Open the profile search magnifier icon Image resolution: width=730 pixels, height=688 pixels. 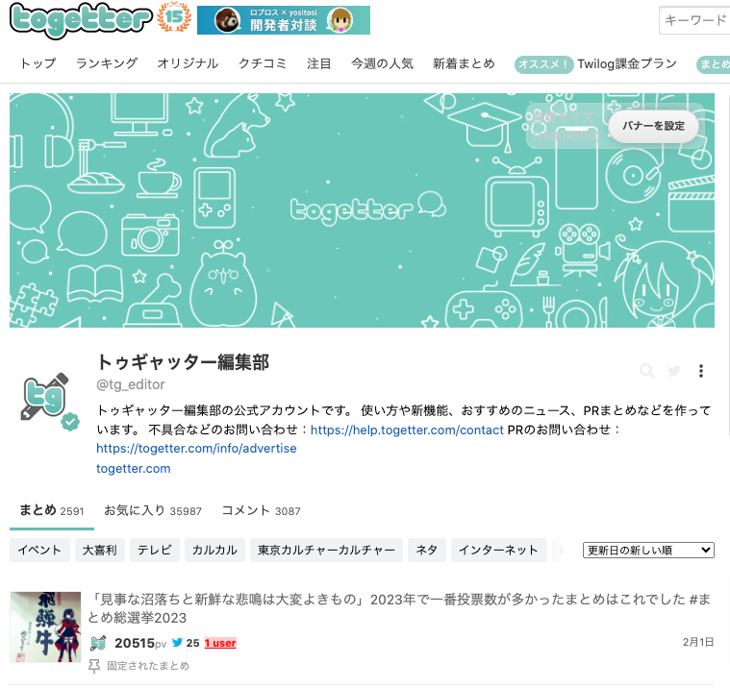tap(647, 371)
